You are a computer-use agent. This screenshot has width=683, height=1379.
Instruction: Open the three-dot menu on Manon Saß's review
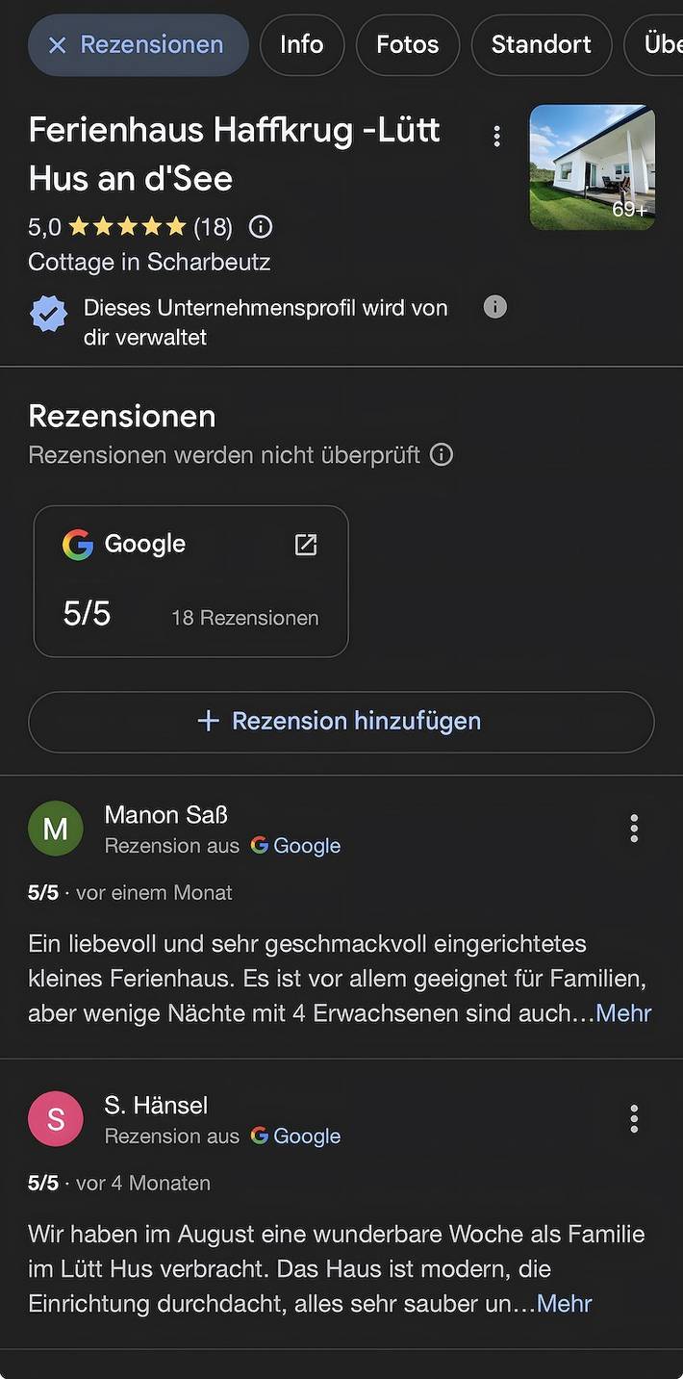pos(634,828)
